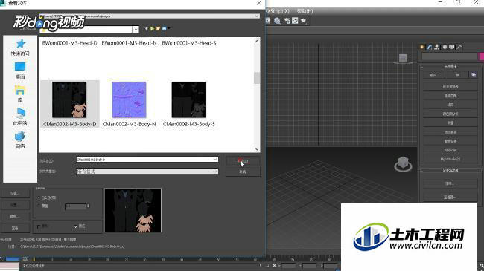Switch to the Display command panel tab
The width and height of the screenshot is (484, 271).
[452, 47]
